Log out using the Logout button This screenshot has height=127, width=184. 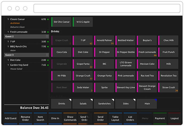tap(174, 118)
